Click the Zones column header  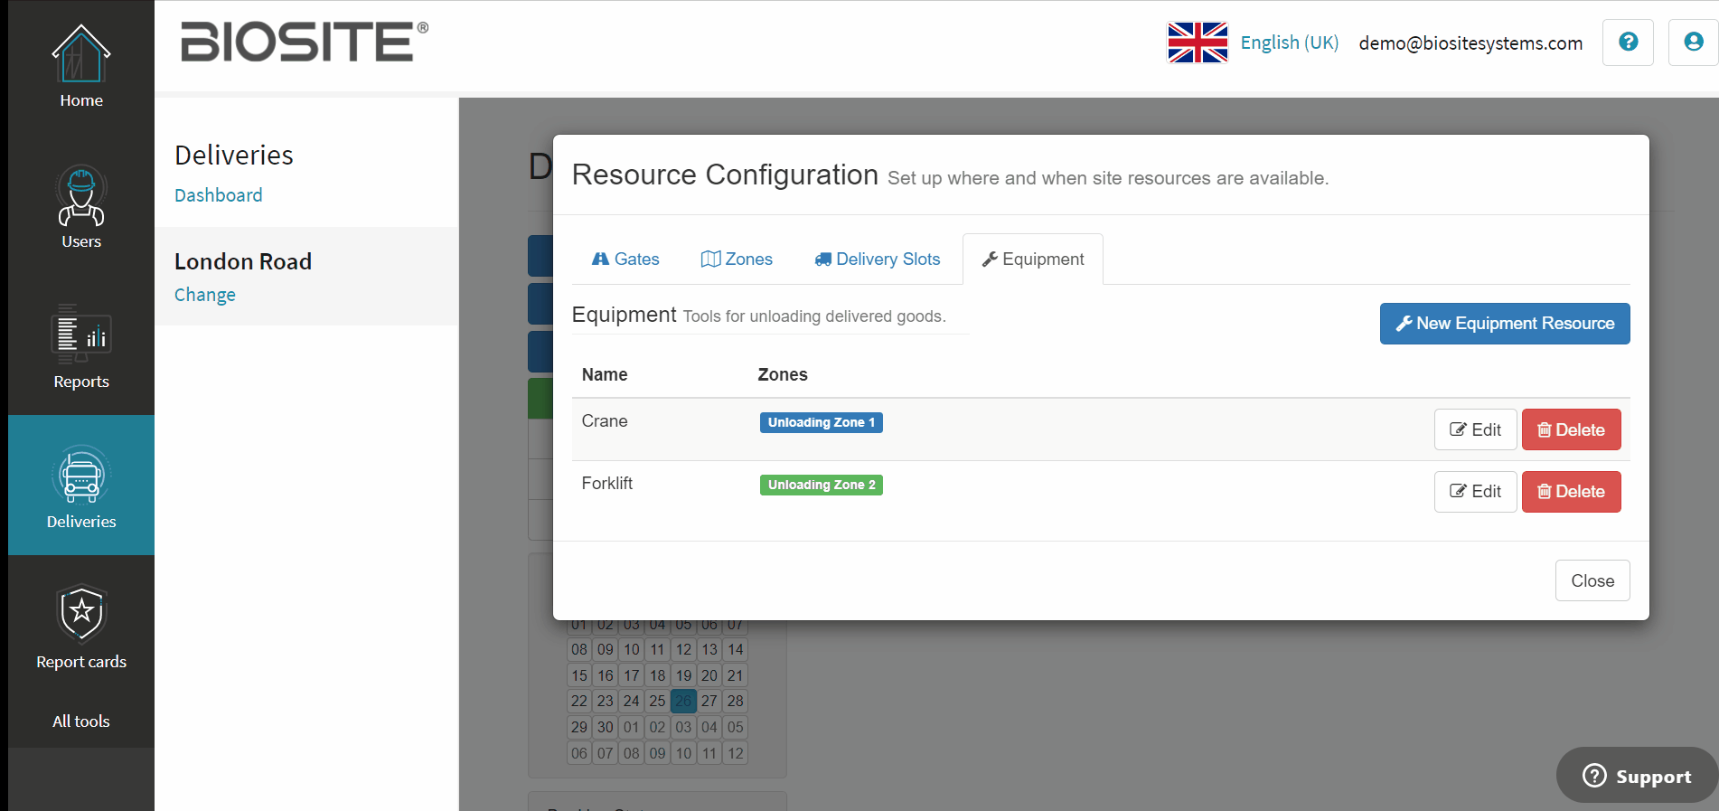[783, 374]
